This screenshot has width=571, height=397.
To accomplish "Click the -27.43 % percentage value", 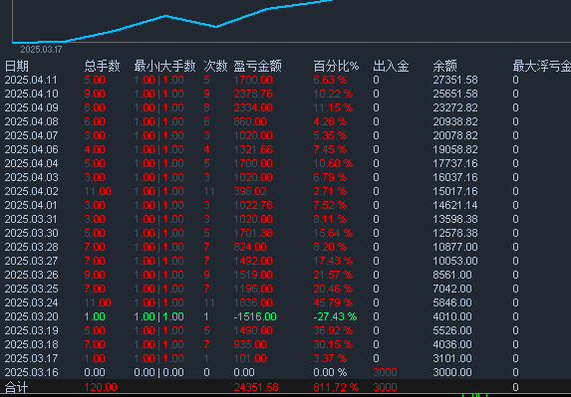I will point(335,316).
